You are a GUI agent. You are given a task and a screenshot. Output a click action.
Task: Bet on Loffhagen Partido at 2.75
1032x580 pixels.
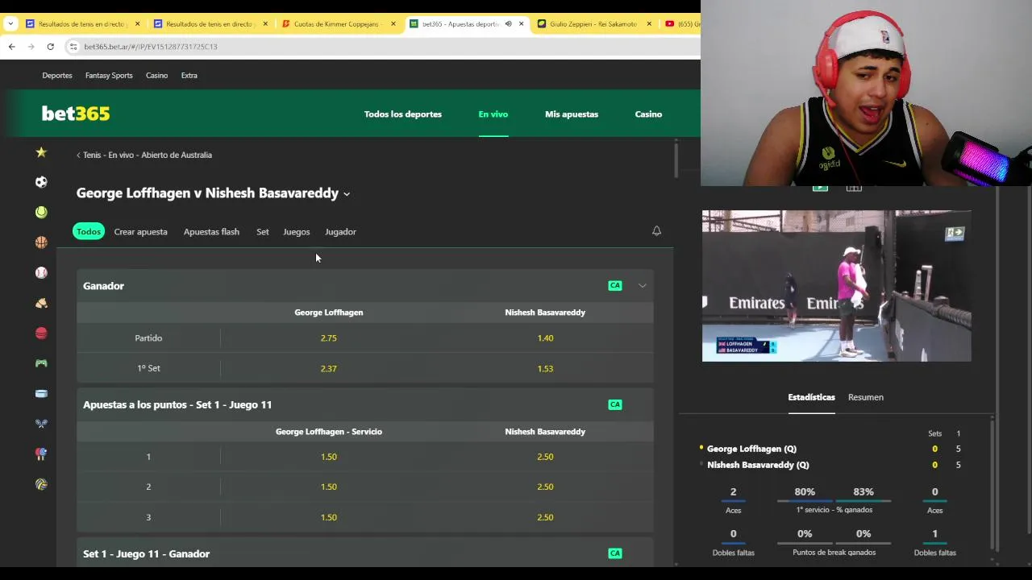coord(329,338)
